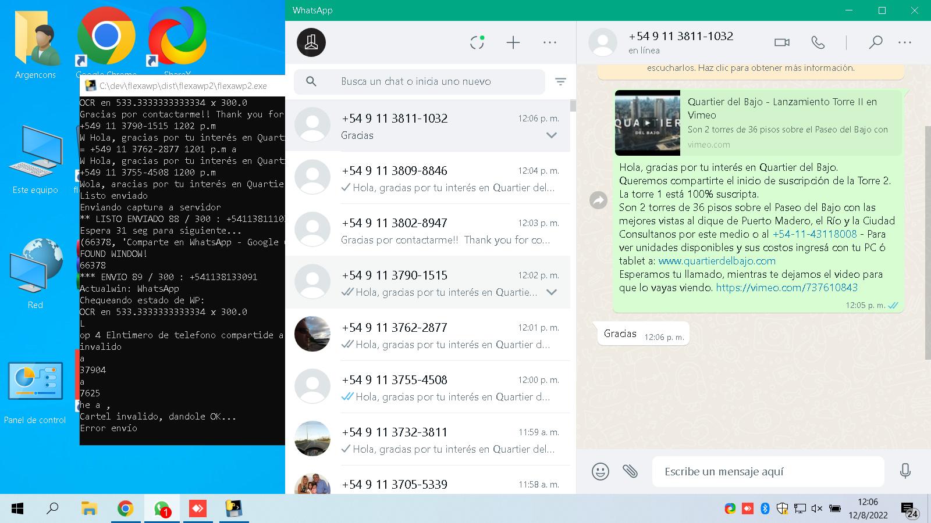Open Bluetooth tray icon

point(765,509)
